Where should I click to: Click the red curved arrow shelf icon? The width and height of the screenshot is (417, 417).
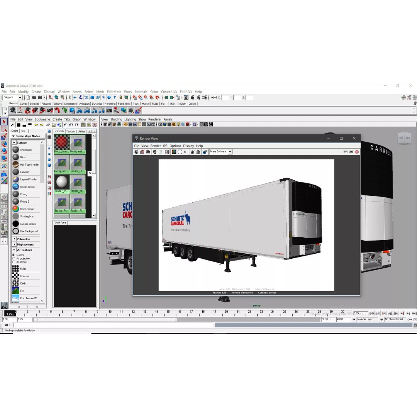(57, 110)
